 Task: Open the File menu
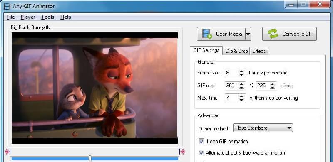(11, 17)
